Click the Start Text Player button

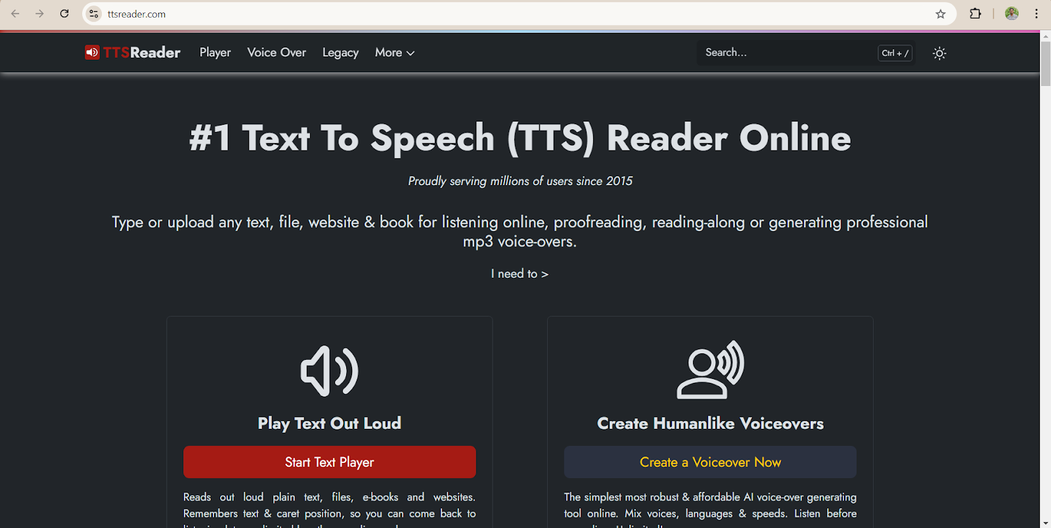pos(330,462)
